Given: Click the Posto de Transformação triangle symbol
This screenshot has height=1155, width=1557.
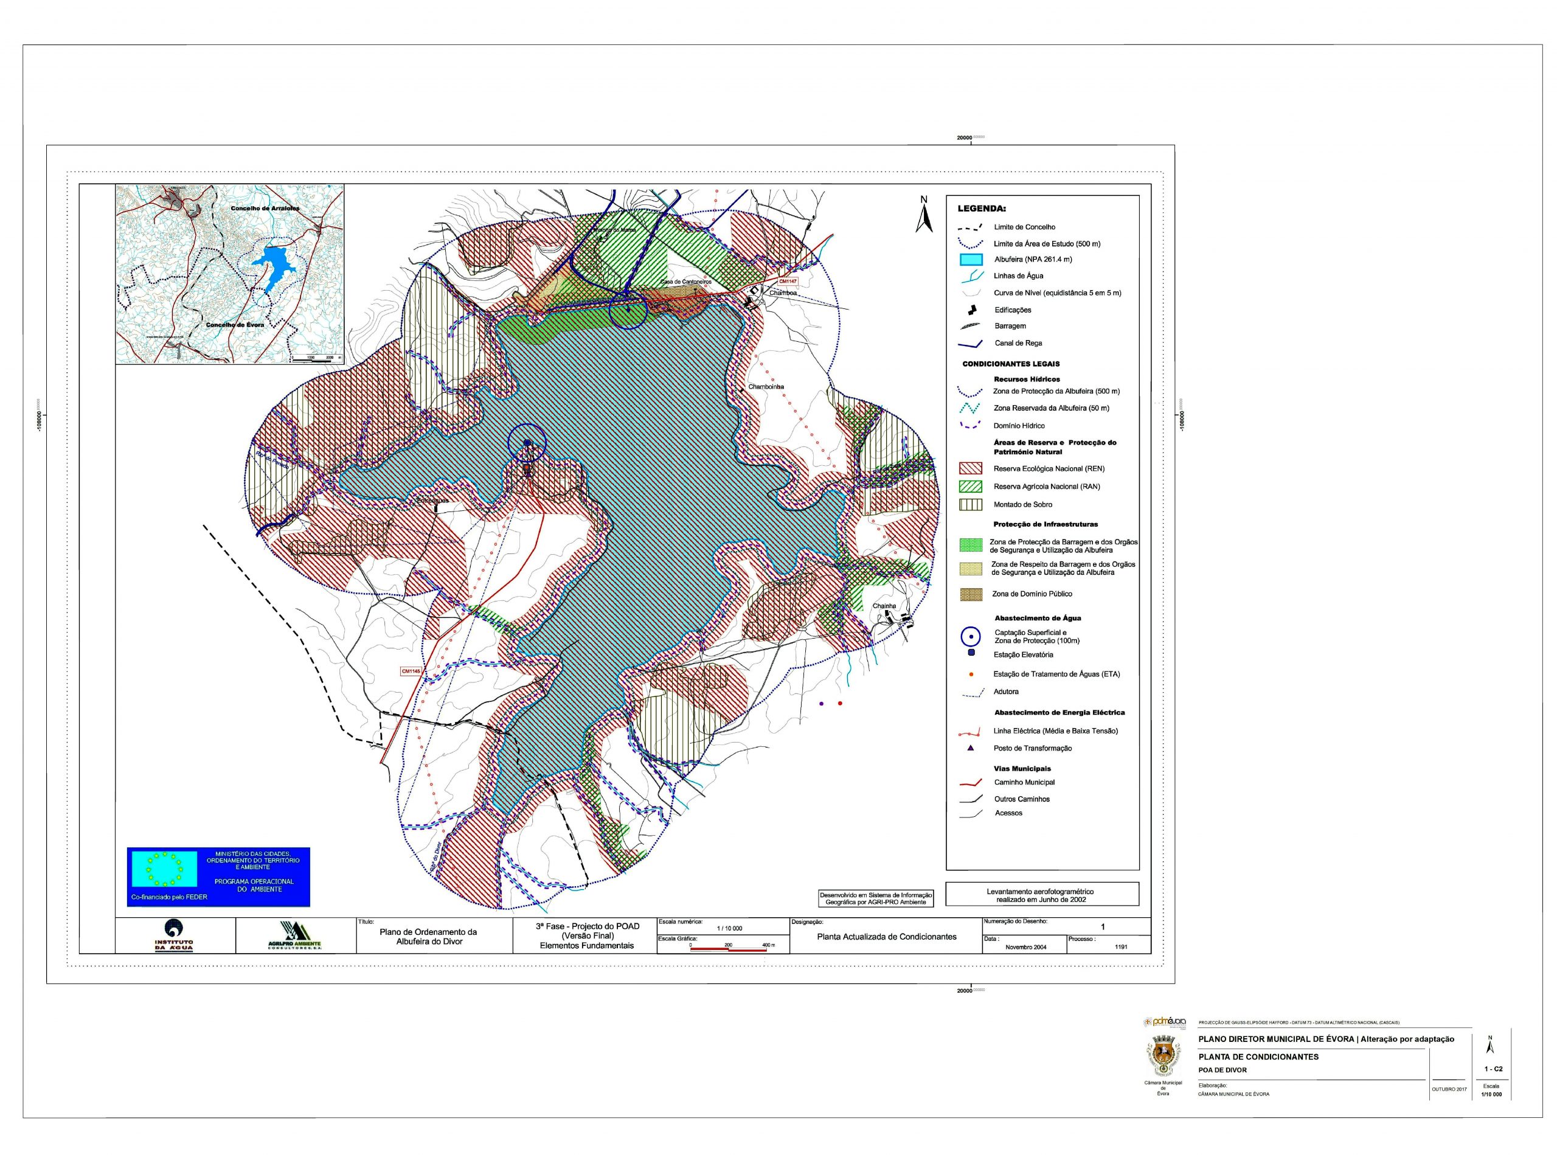Looking at the screenshot, I should point(971,748).
